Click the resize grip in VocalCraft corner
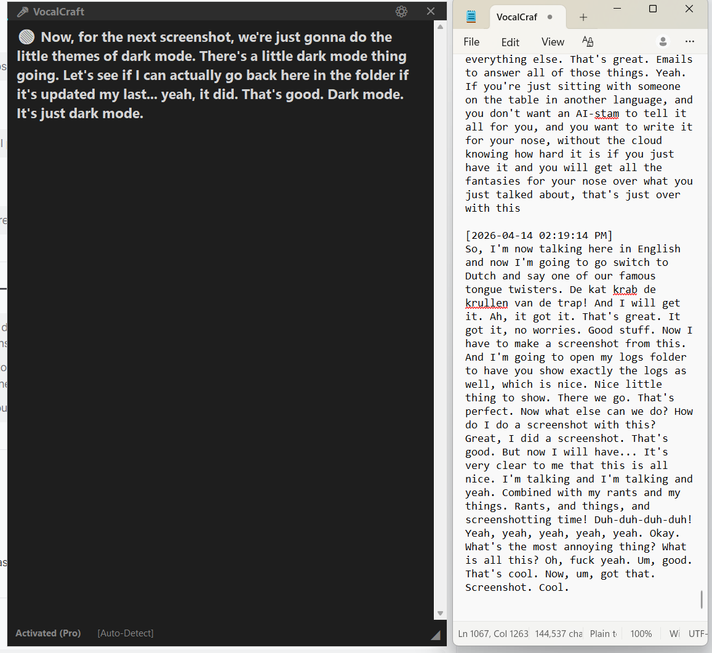712x653 pixels. click(436, 634)
